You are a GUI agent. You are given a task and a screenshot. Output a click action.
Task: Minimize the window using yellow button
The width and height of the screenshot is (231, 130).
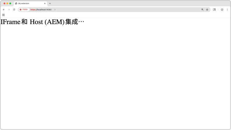click(7, 3)
